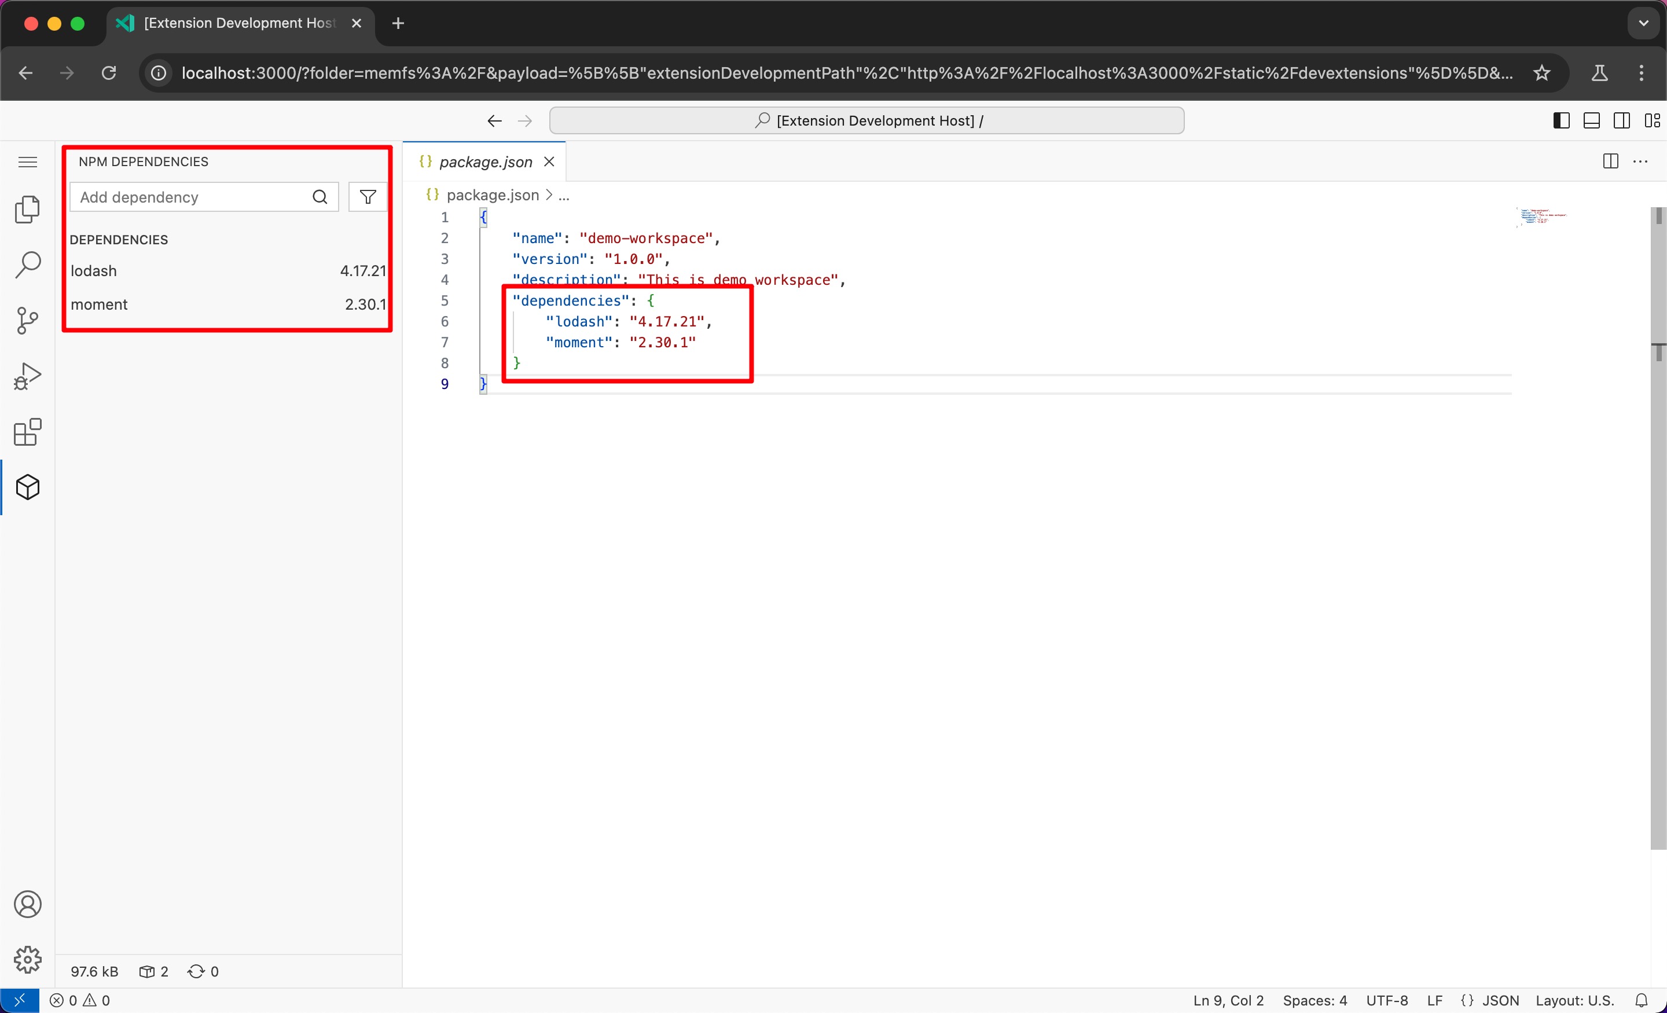Click the editor vertical scrollbar
1667x1013 pixels.
(x=1658, y=528)
